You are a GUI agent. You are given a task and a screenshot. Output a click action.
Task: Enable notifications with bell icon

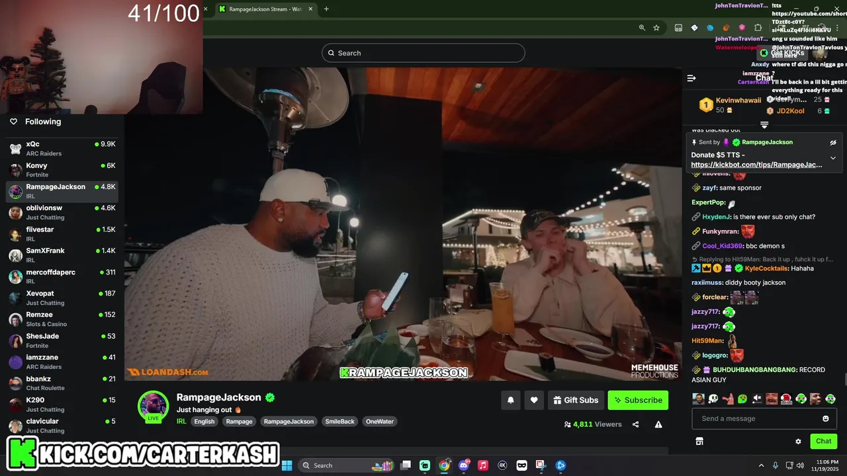(511, 400)
